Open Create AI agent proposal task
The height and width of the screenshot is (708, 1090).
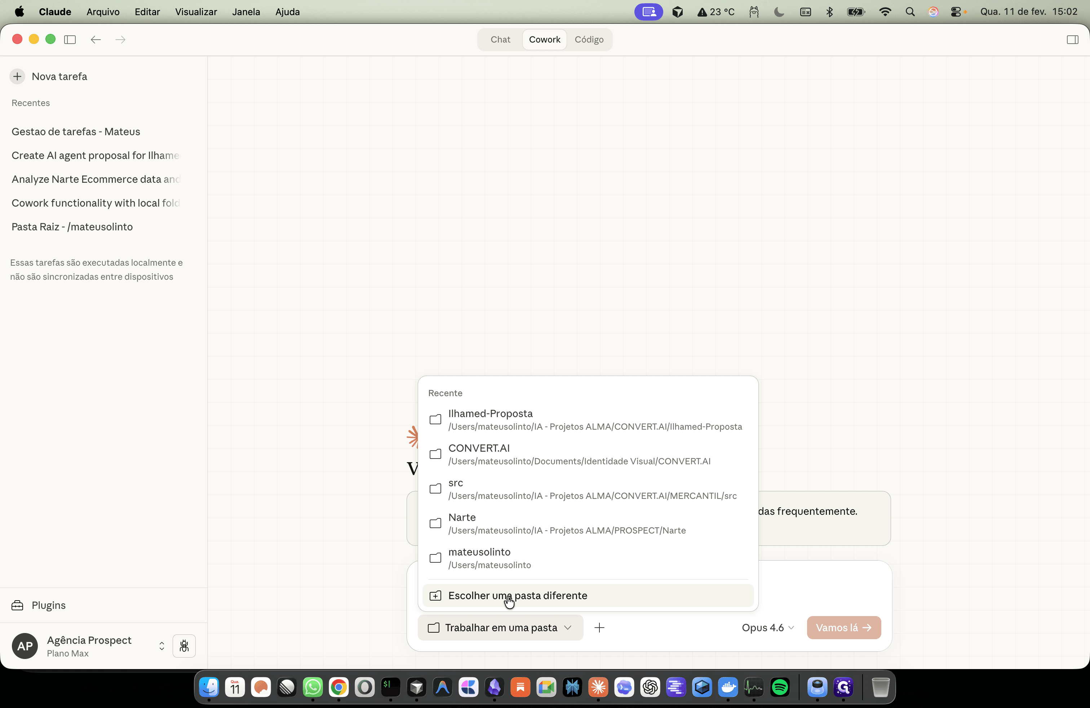coord(95,155)
